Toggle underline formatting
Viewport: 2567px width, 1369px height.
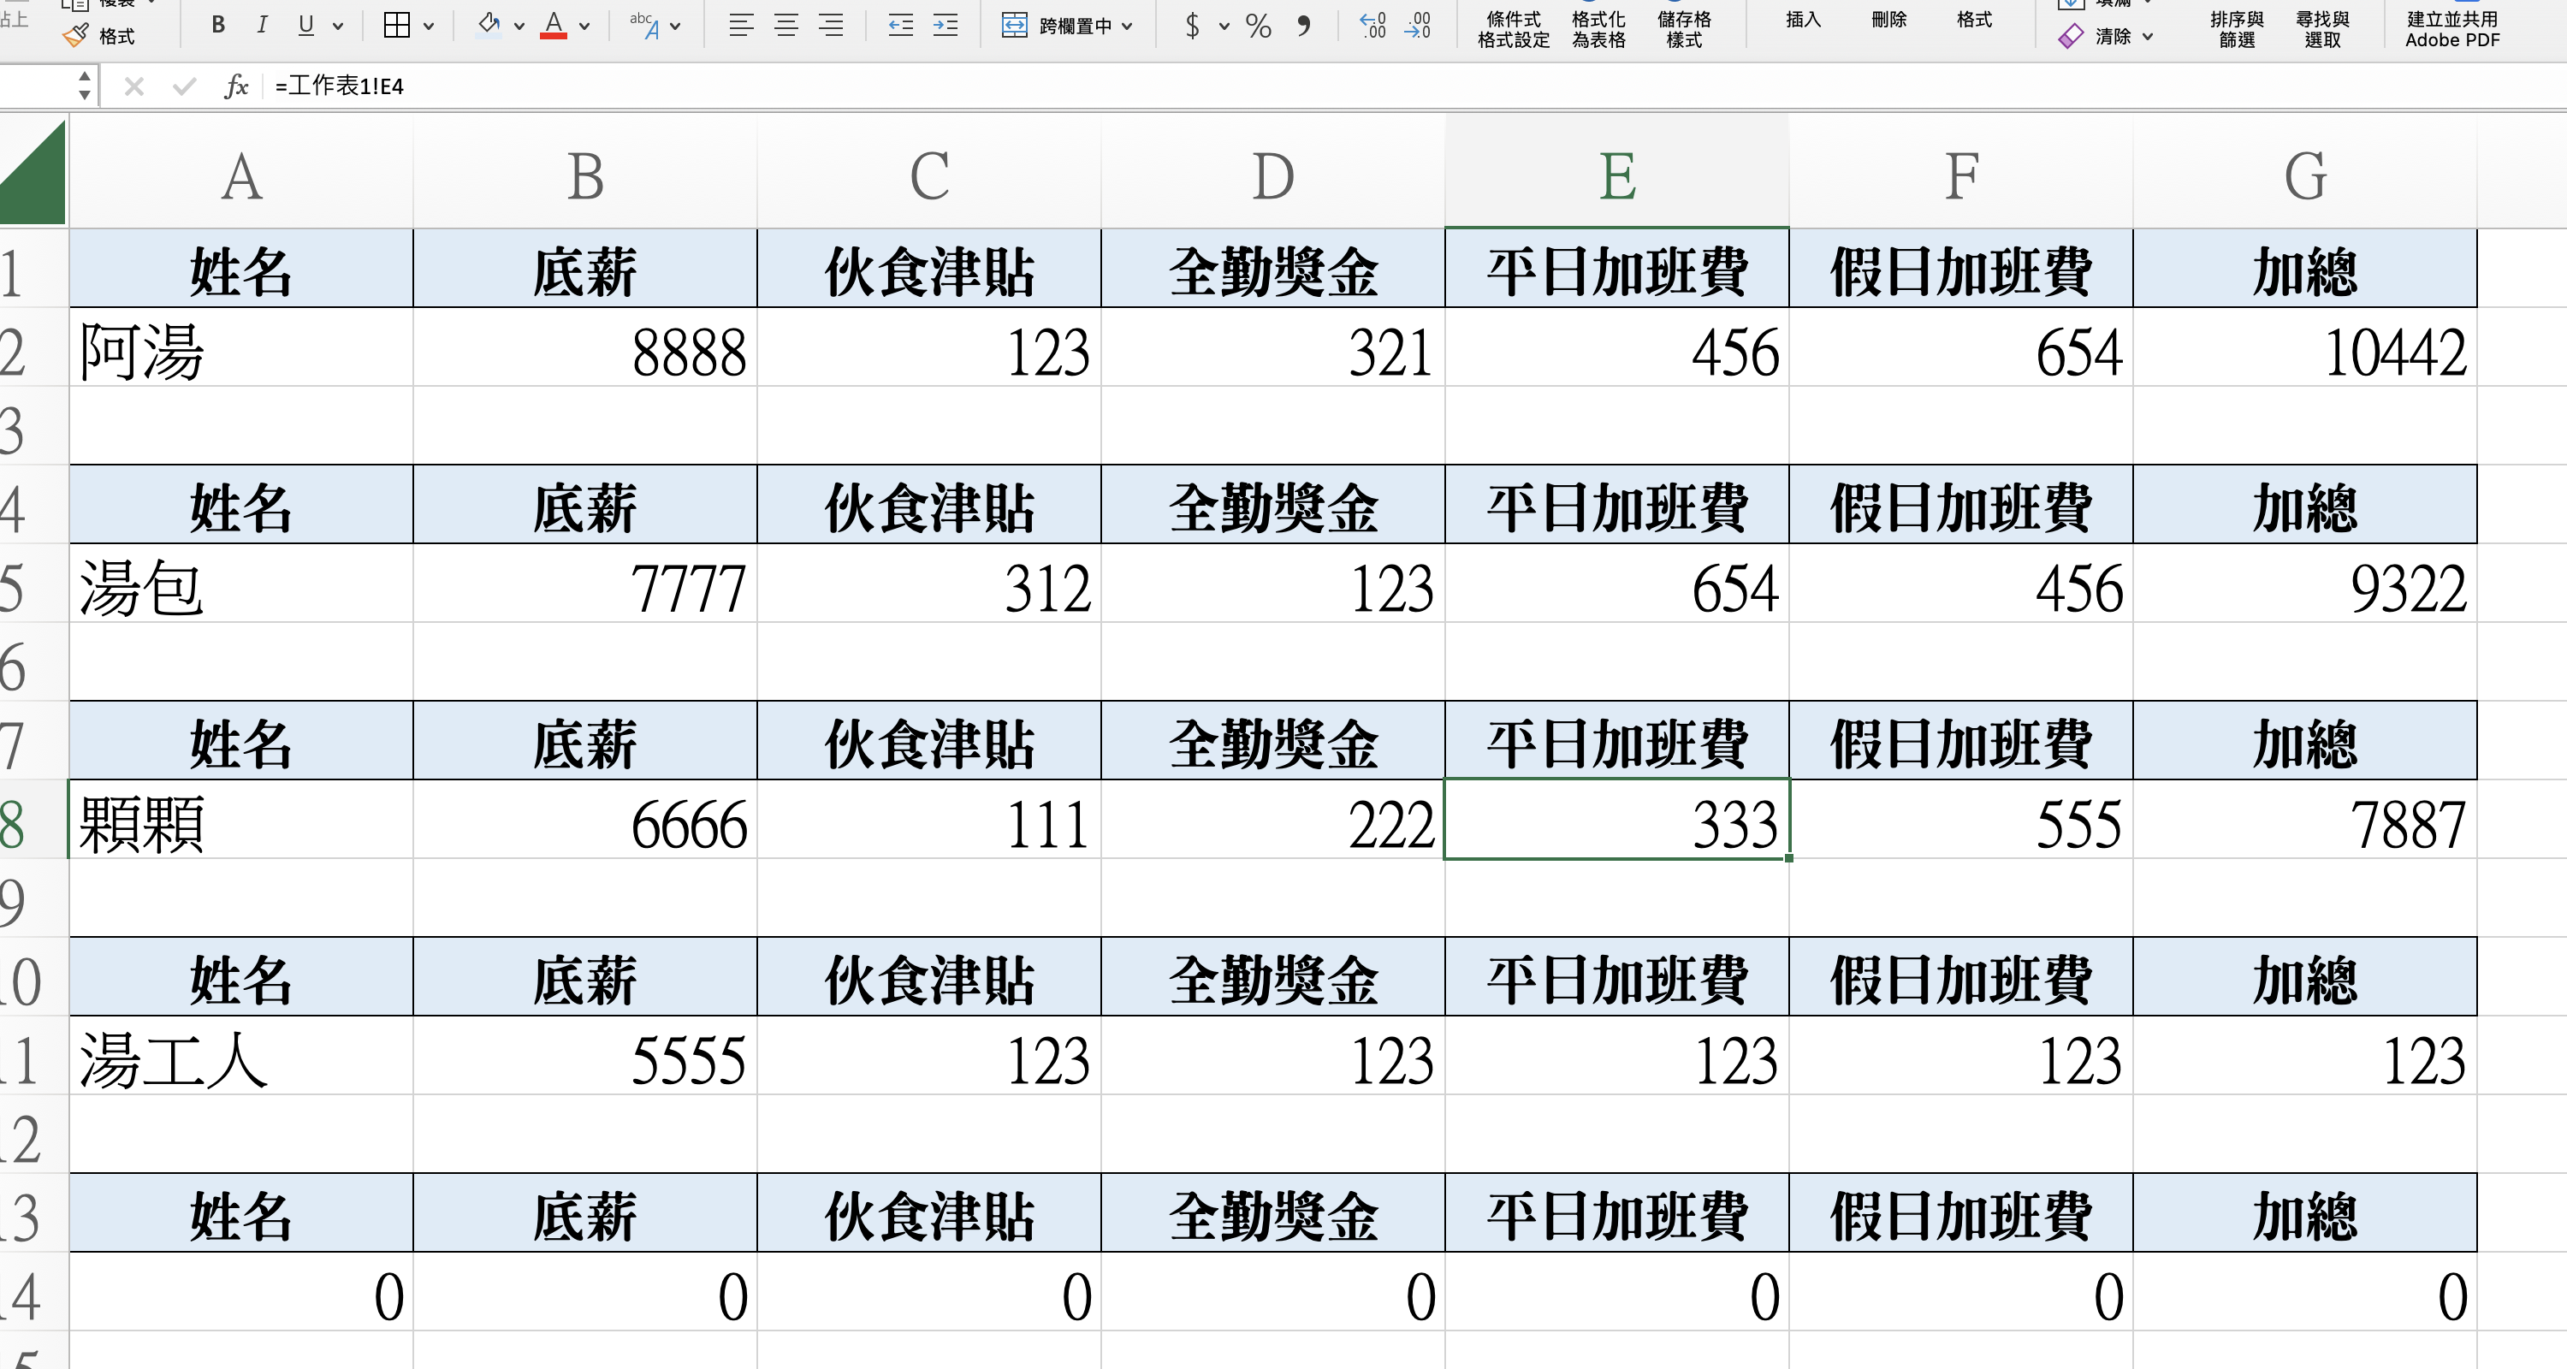coord(306,26)
